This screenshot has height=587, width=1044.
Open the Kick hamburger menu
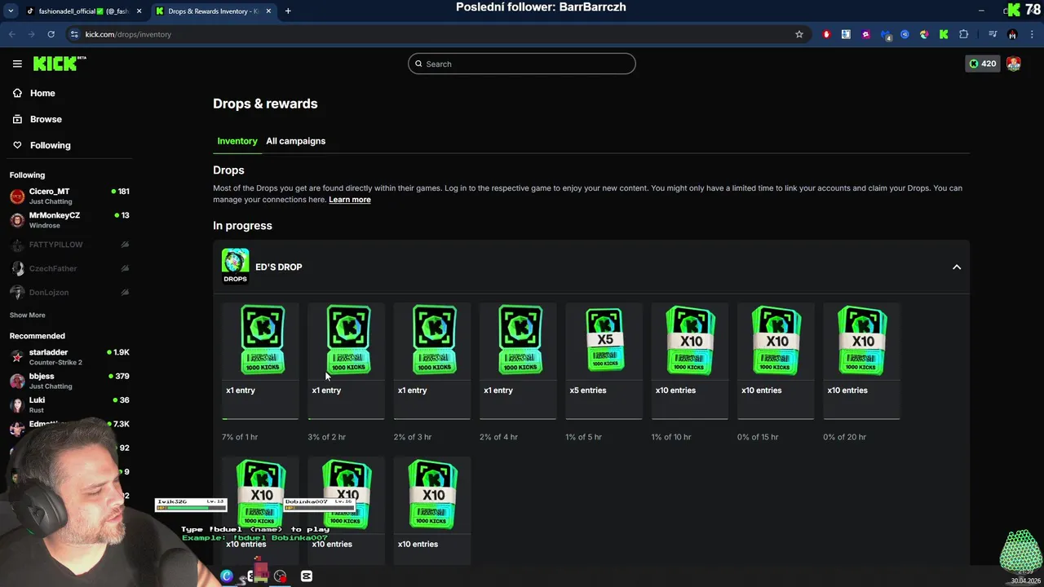(17, 64)
